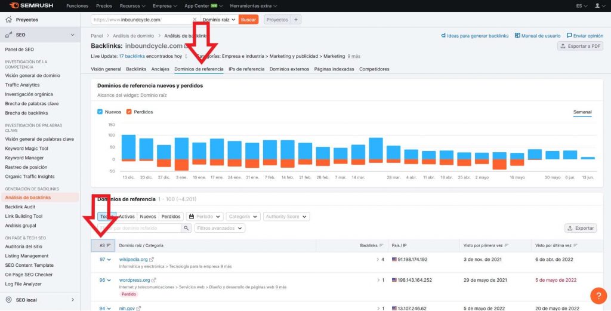Clear the domain search field with X icon
611x311 pixels.
tap(195, 20)
